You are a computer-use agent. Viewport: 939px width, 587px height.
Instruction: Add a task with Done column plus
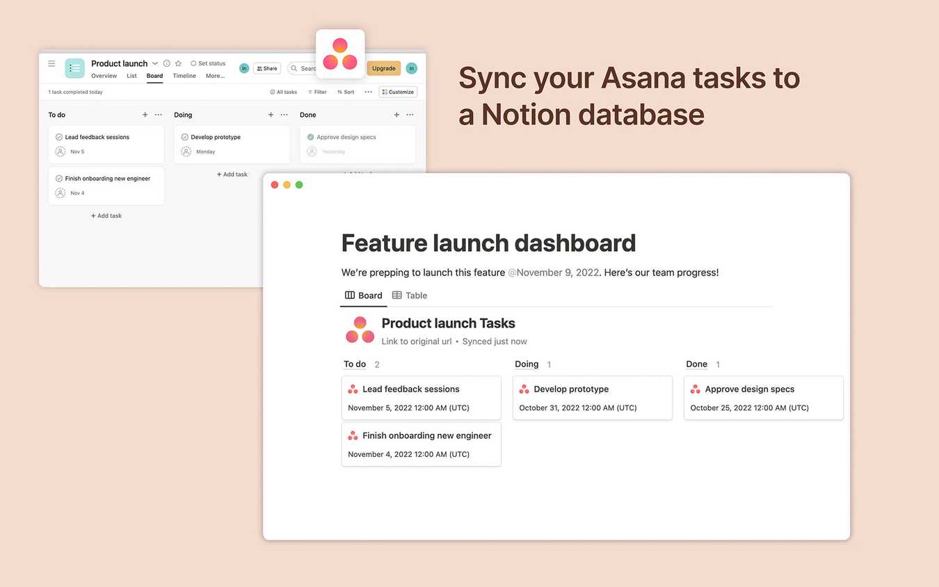click(396, 115)
